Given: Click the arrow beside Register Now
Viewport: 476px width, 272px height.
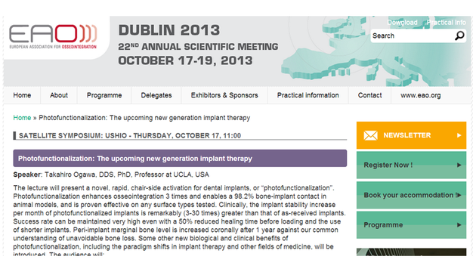Looking at the screenshot, I should [459, 165].
